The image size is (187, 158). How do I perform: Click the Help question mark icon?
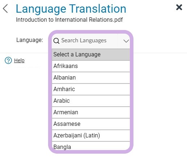tap(8, 60)
